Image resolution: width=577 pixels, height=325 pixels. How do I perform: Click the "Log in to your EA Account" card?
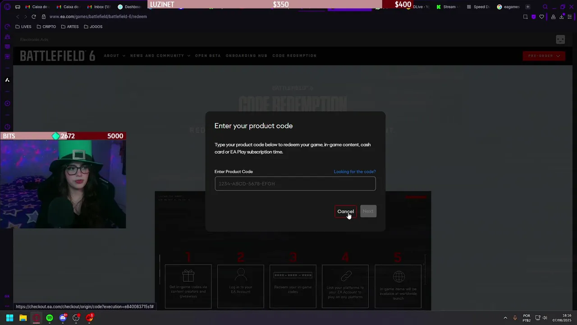(241, 286)
